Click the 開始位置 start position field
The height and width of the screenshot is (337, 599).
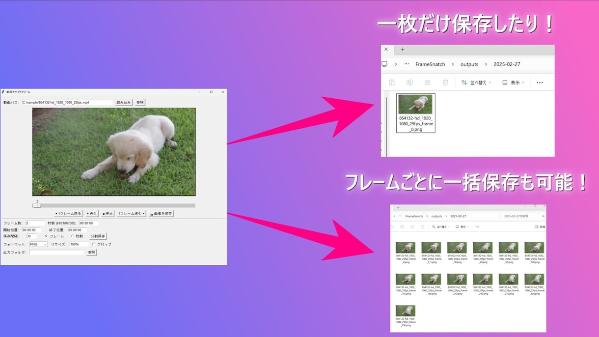[x=32, y=230]
